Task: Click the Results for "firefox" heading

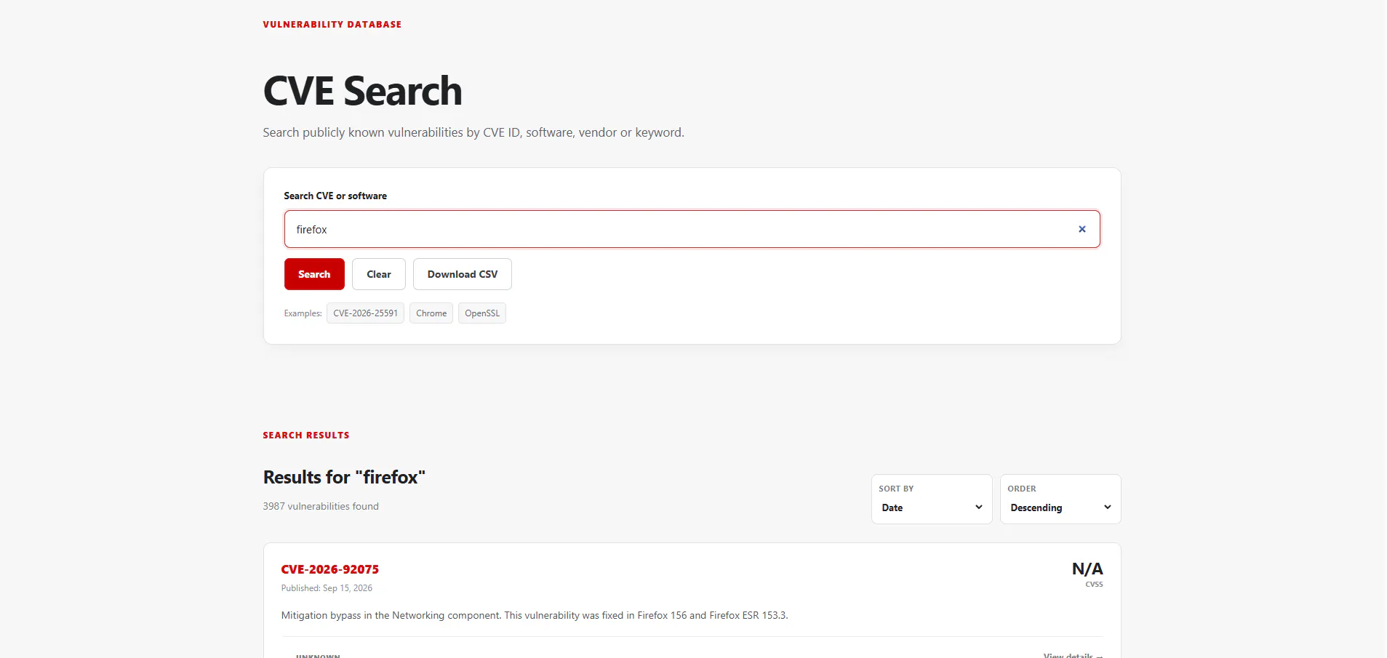Action: (x=344, y=477)
